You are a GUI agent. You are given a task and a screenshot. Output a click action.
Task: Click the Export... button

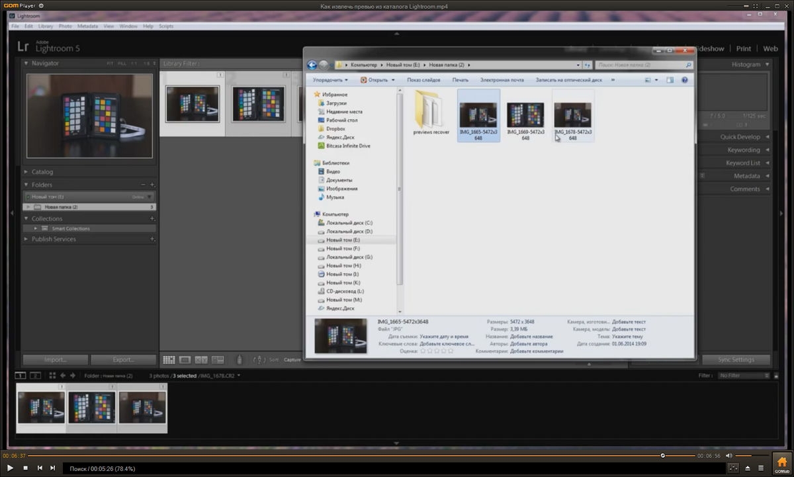(x=124, y=360)
